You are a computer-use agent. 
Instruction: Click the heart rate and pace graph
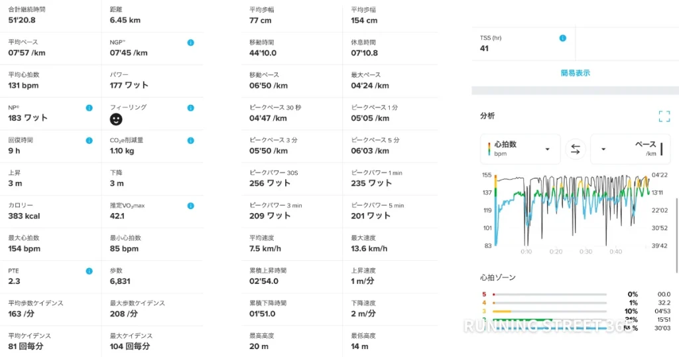point(574,210)
